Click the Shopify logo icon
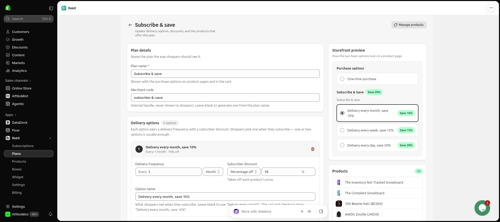This screenshot has width=500, height=222. tap(8, 8)
